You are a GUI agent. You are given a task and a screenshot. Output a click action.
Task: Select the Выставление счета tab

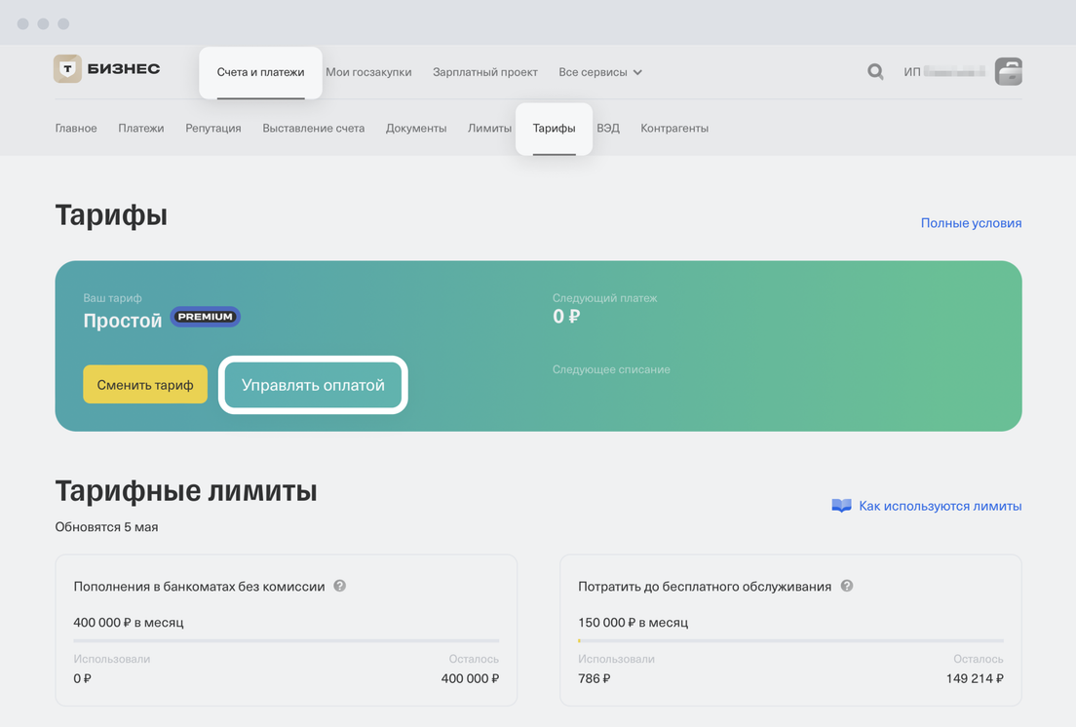pyautogui.click(x=313, y=128)
